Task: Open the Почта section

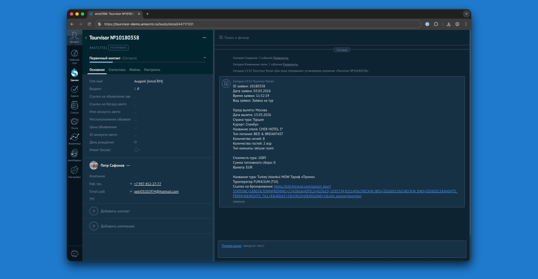Action: pyautogui.click(x=75, y=122)
